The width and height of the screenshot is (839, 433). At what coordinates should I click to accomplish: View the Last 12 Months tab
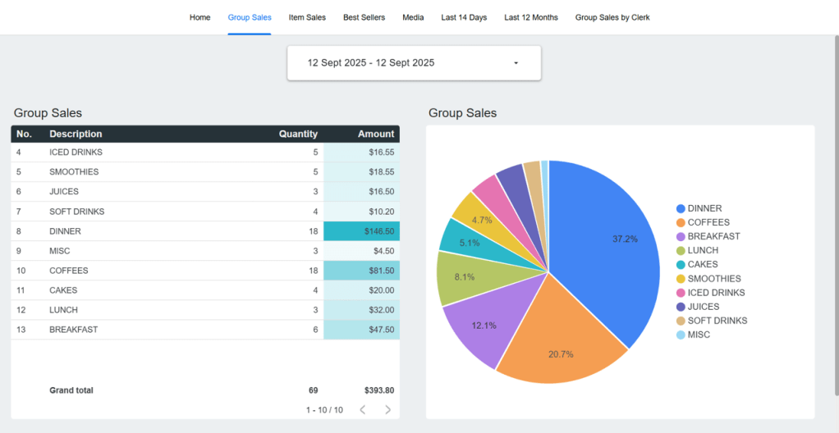pyautogui.click(x=530, y=17)
